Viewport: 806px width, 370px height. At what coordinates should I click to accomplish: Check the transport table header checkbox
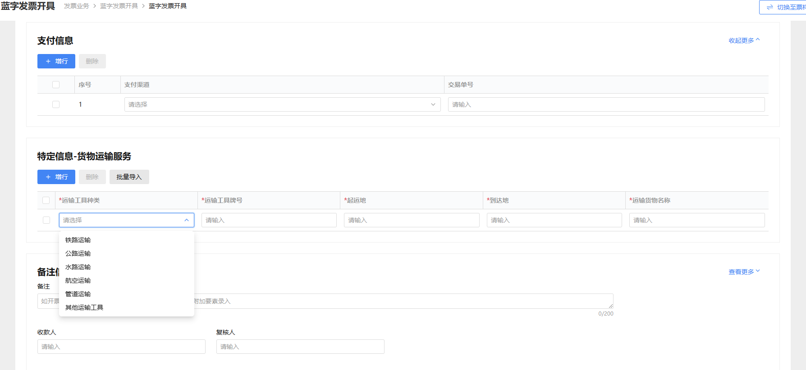click(x=46, y=200)
